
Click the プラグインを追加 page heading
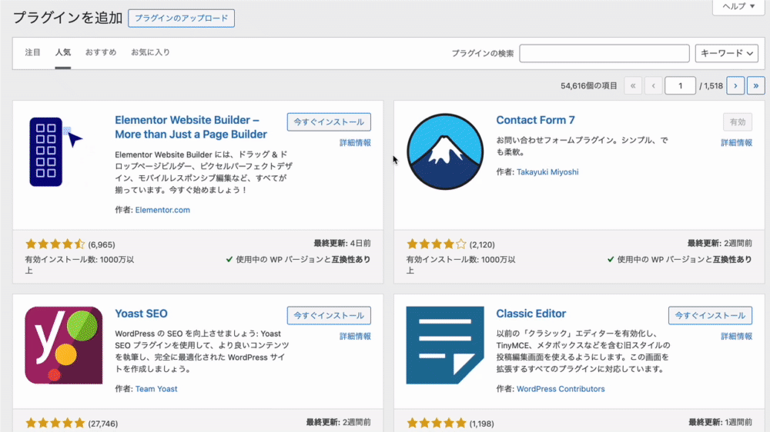pyautogui.click(x=67, y=18)
